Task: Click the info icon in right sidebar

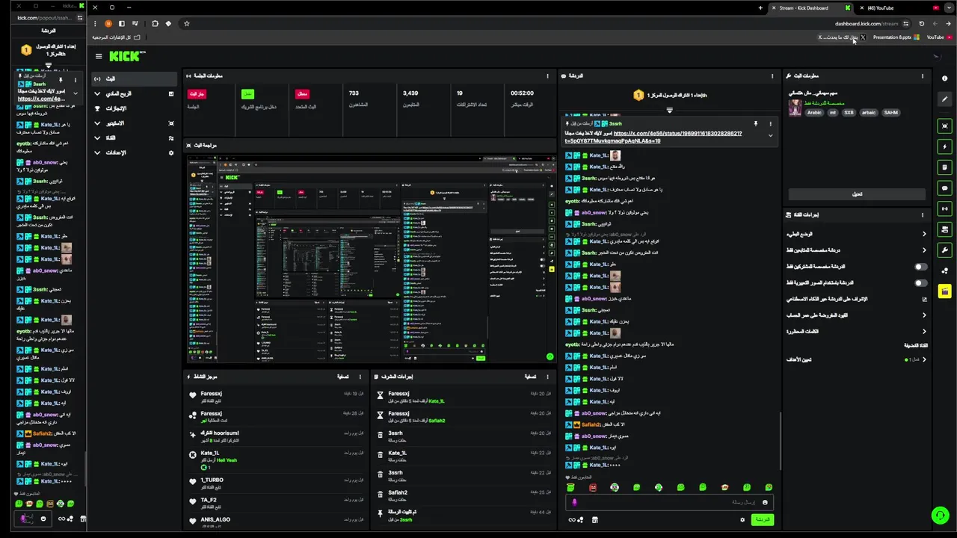Action: point(945,78)
